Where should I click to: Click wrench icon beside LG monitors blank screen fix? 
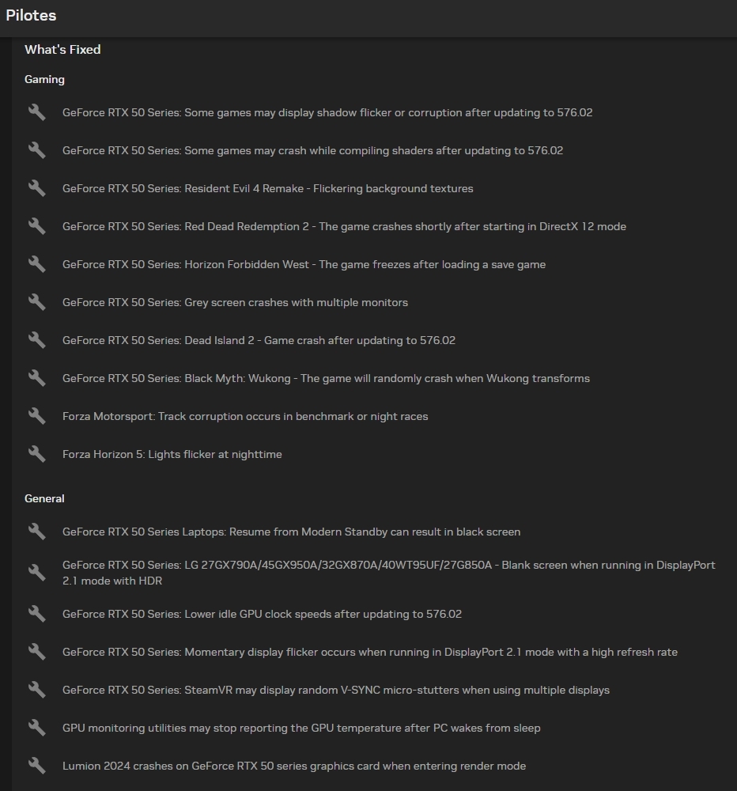point(36,573)
